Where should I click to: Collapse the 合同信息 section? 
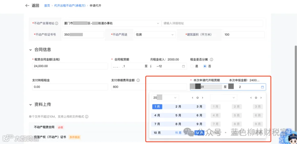pyautogui.click(x=30, y=50)
